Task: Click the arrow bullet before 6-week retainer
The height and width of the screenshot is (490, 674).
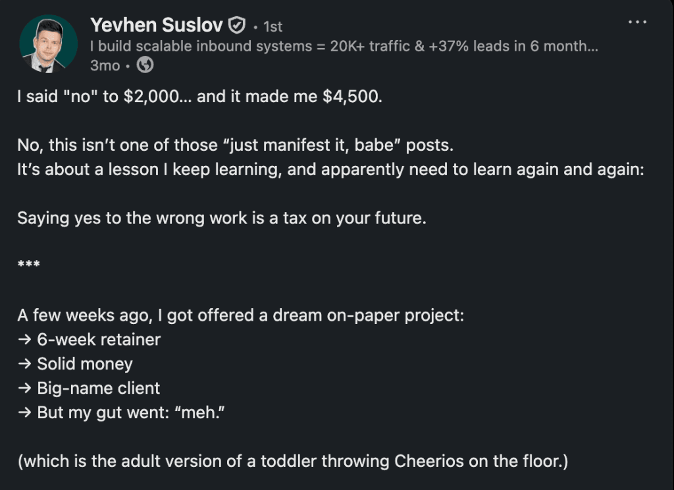Action: coord(25,339)
